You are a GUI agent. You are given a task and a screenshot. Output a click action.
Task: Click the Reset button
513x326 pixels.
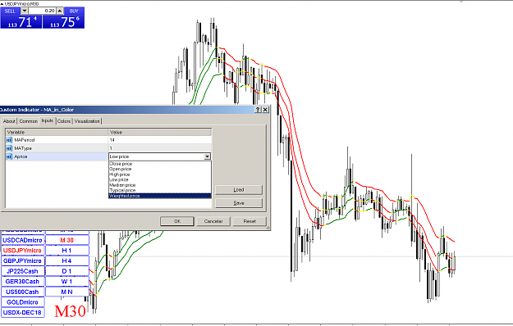(250, 221)
